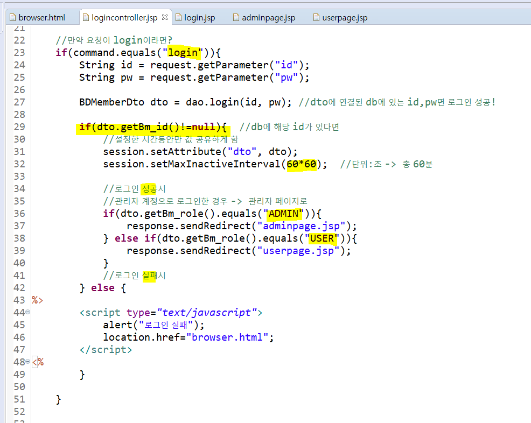
Task: Click the } else { on line 42
Action: pyautogui.click(x=103, y=288)
